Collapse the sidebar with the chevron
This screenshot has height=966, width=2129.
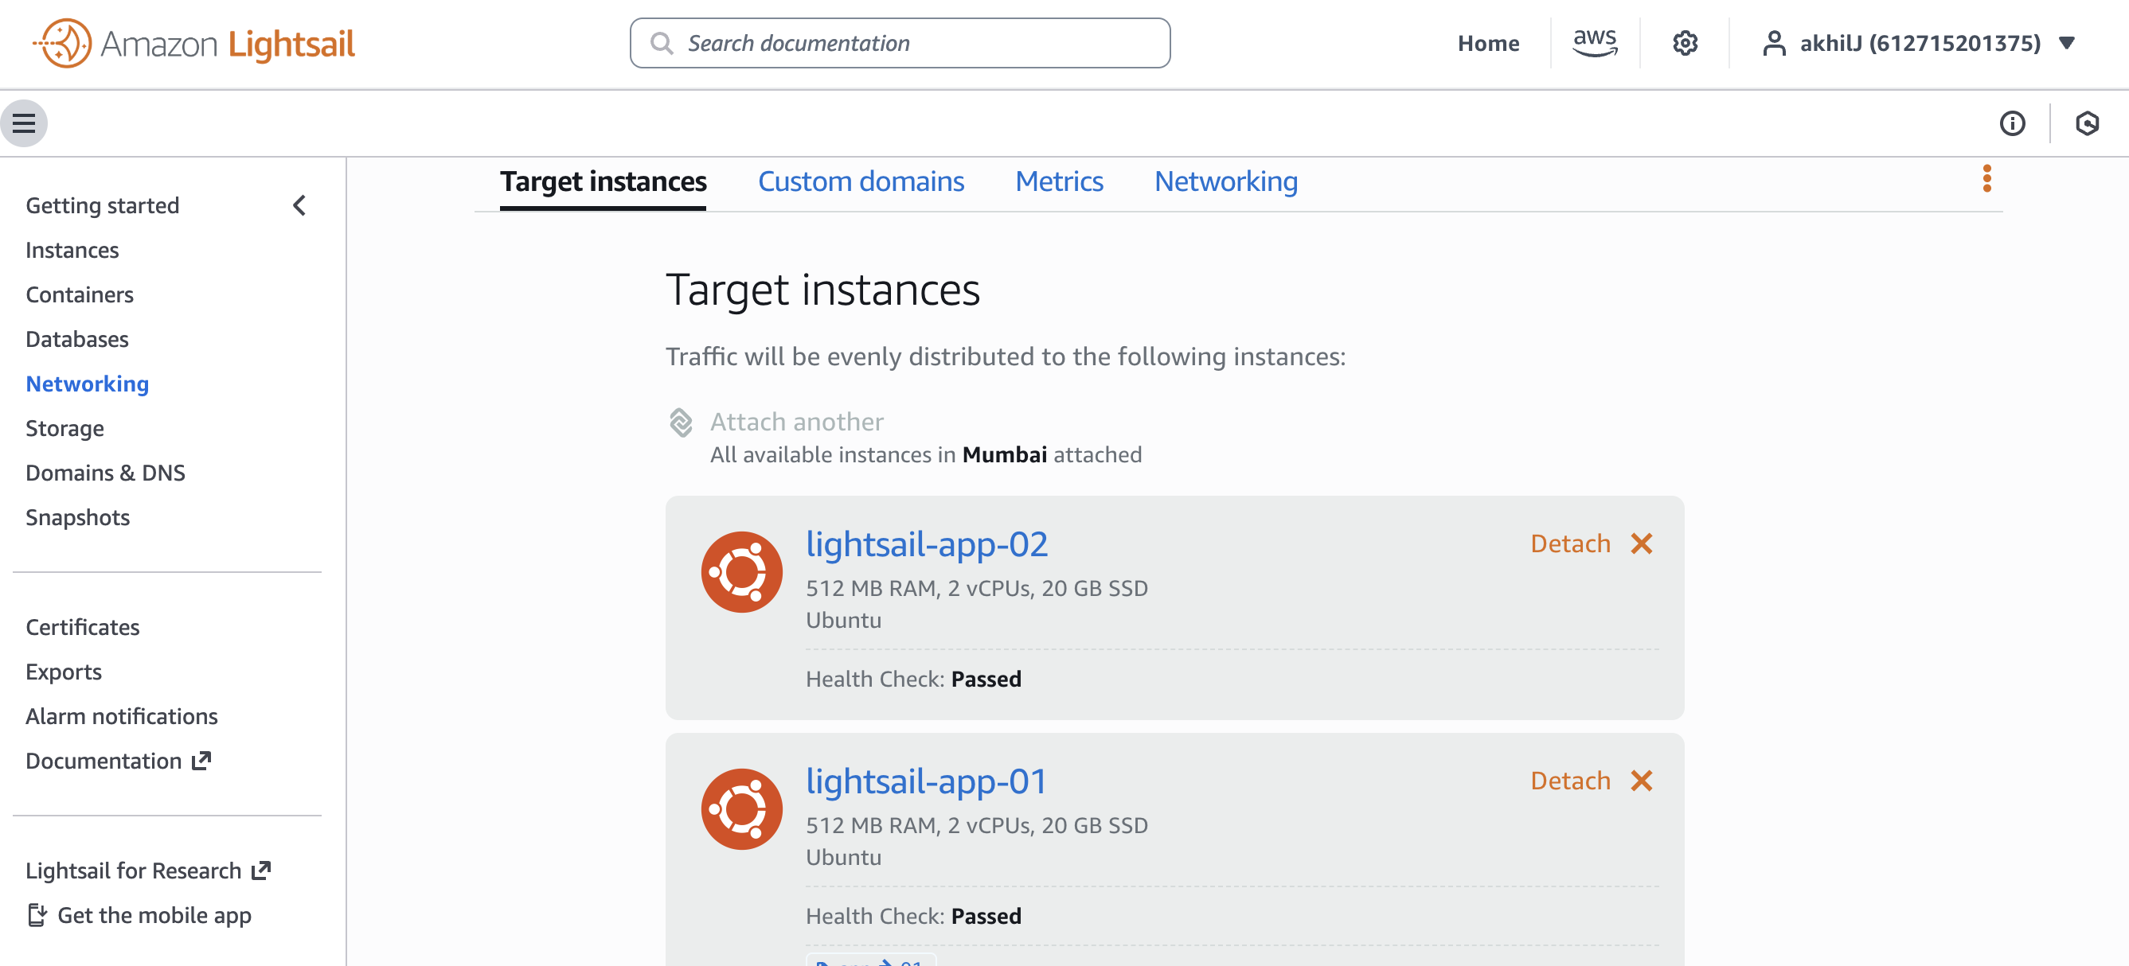pyautogui.click(x=299, y=205)
